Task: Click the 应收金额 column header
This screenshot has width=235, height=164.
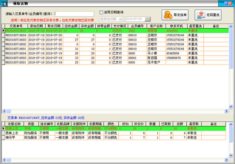Action: (71, 26)
